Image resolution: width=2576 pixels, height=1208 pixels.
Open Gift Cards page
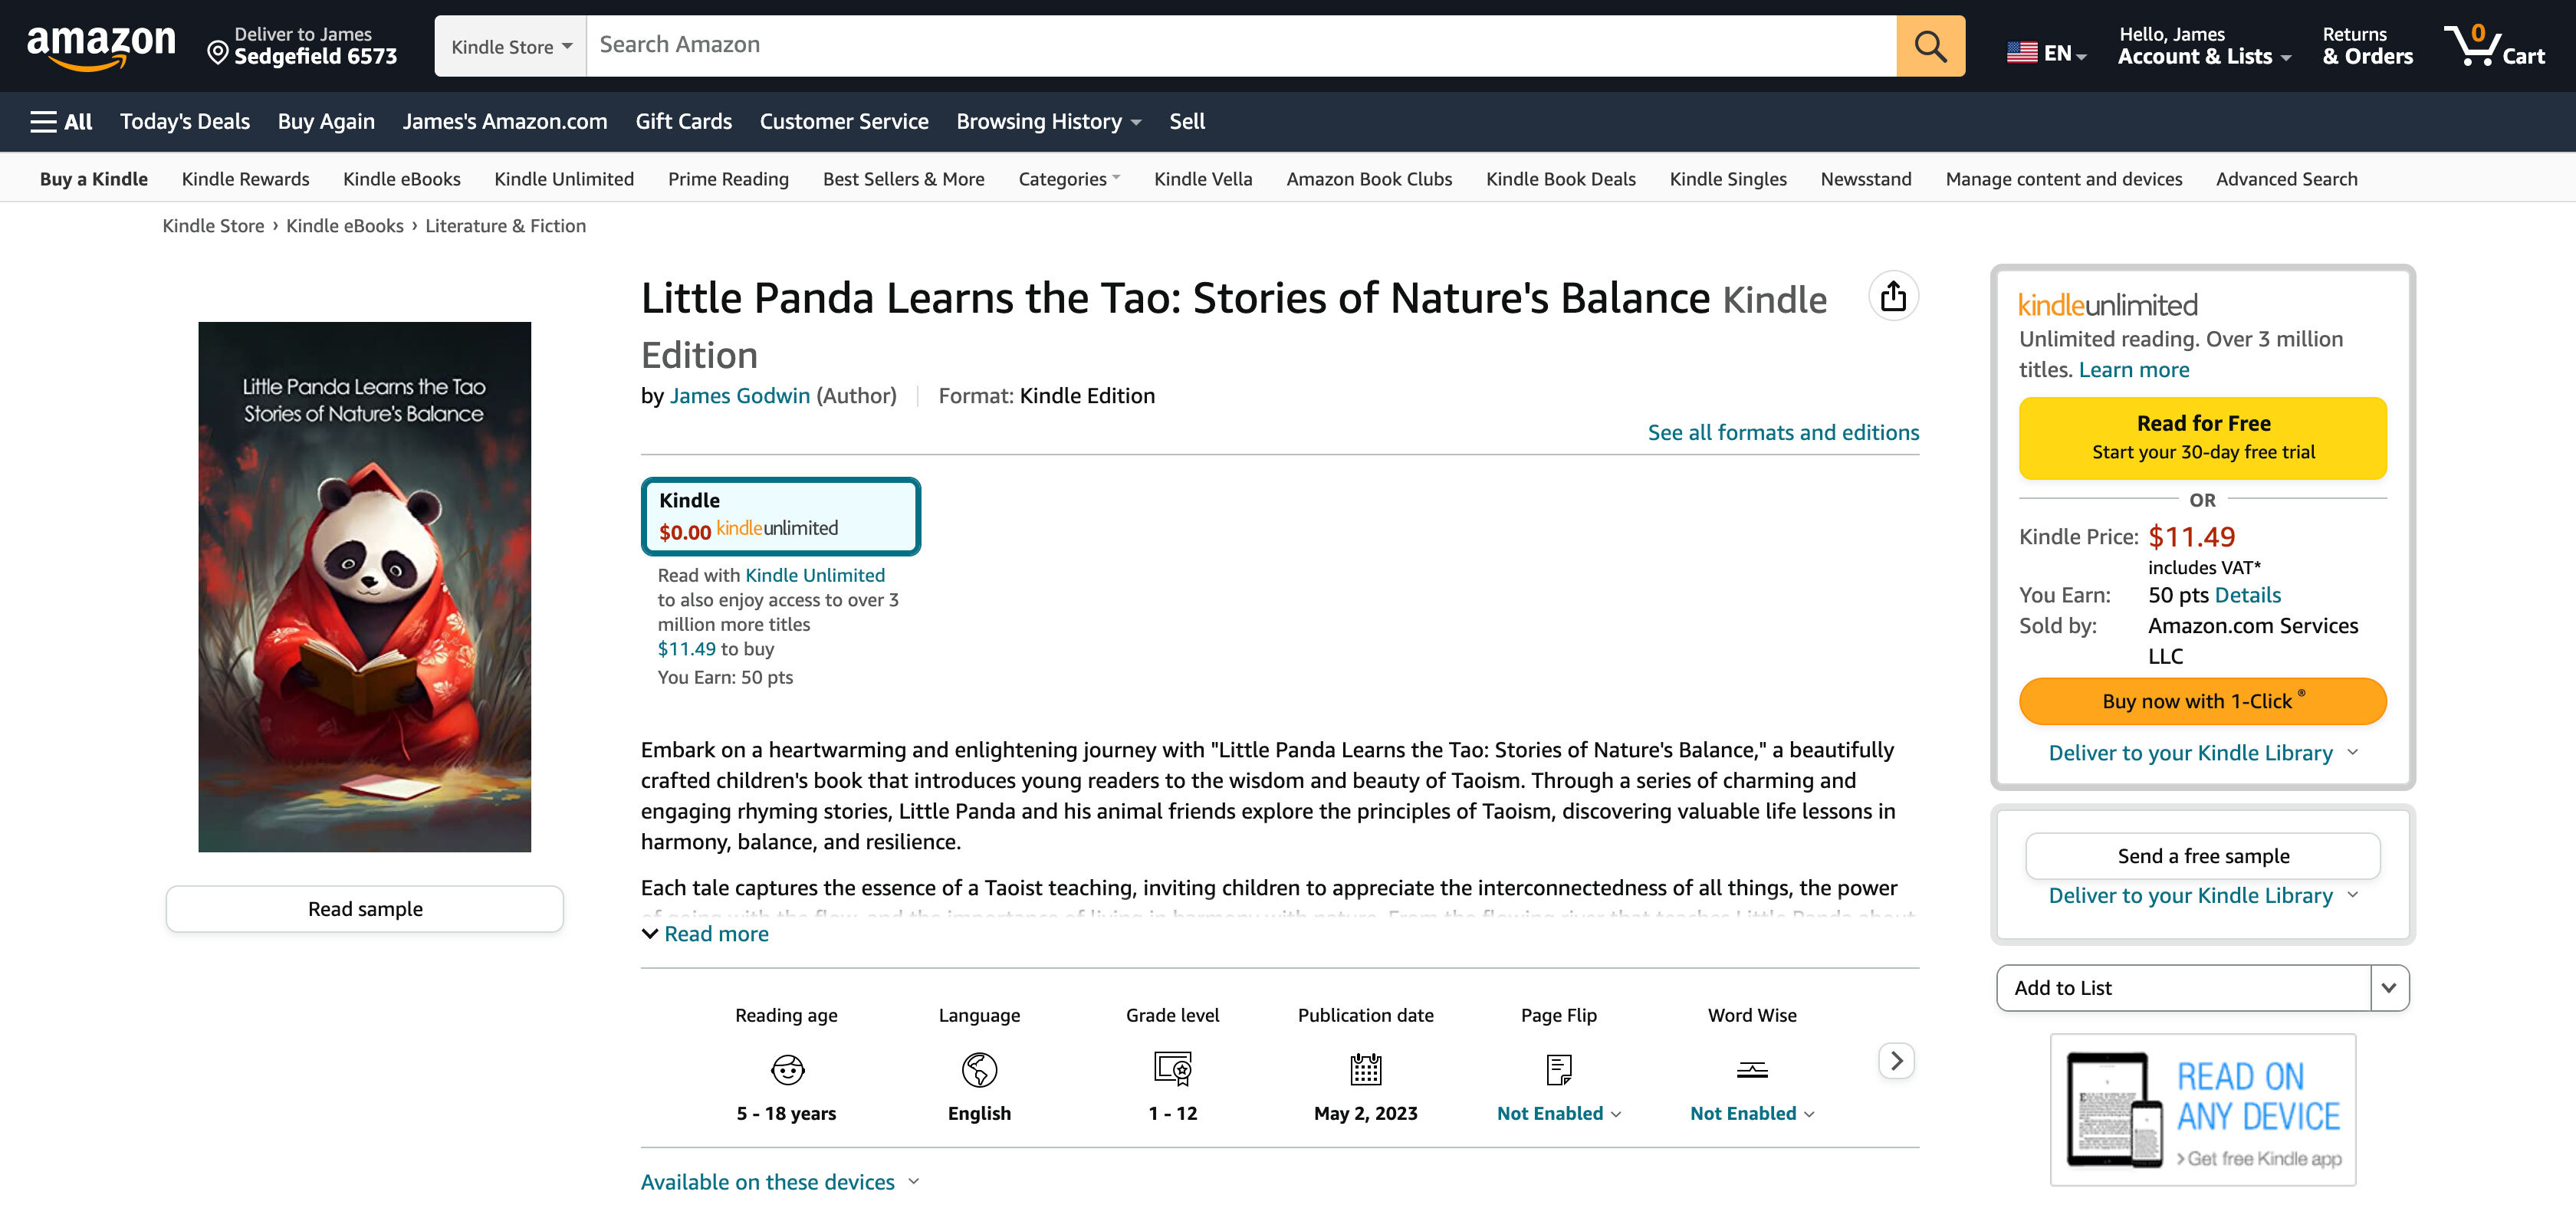(683, 122)
